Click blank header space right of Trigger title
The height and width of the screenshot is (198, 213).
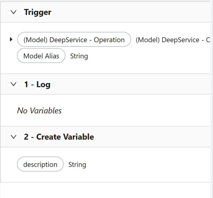tap(130, 12)
